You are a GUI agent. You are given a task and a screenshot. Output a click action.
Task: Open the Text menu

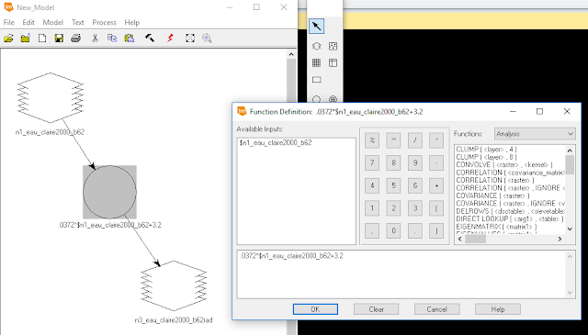click(77, 22)
